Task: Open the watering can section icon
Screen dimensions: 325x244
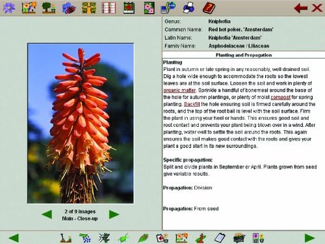Action: pyautogui.click(x=85, y=238)
